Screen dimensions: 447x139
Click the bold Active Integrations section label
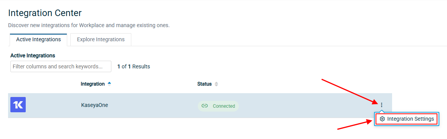[x=33, y=55]
